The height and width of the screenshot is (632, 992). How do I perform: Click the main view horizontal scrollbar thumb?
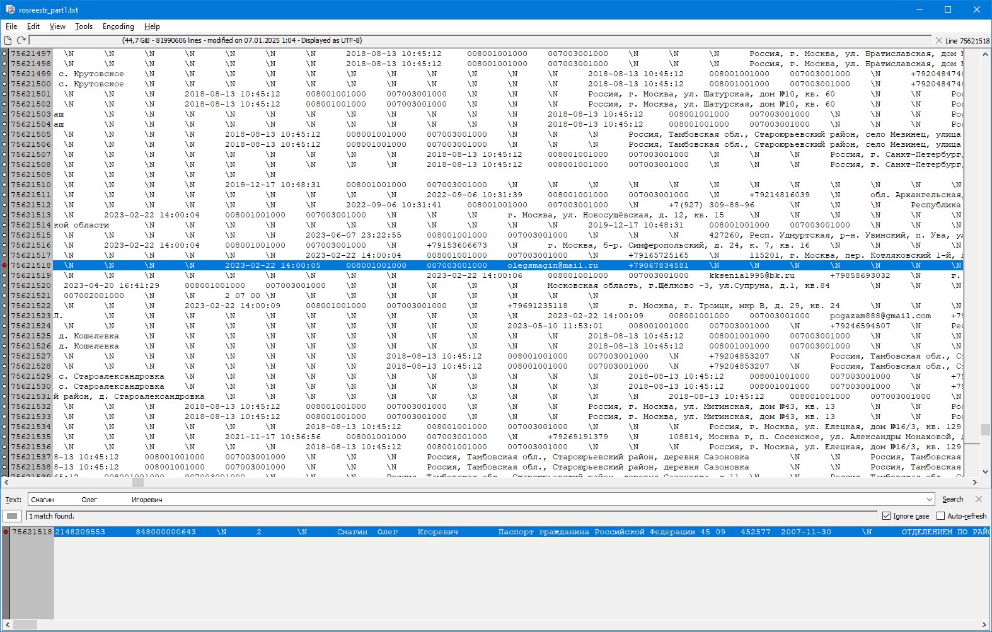[138, 483]
